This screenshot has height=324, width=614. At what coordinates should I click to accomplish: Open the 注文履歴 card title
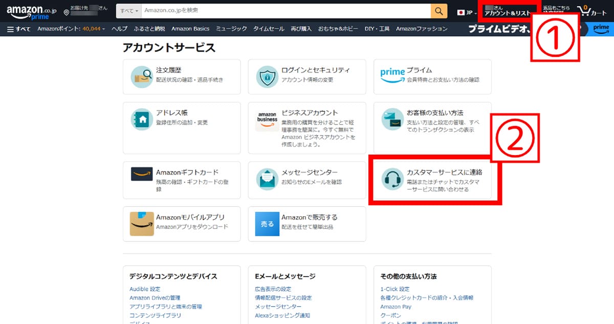(169, 70)
